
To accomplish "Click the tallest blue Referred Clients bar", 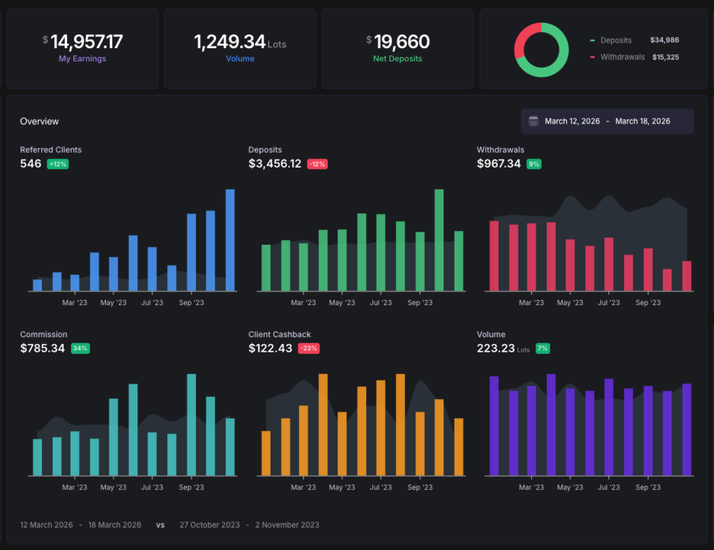I will coord(230,239).
